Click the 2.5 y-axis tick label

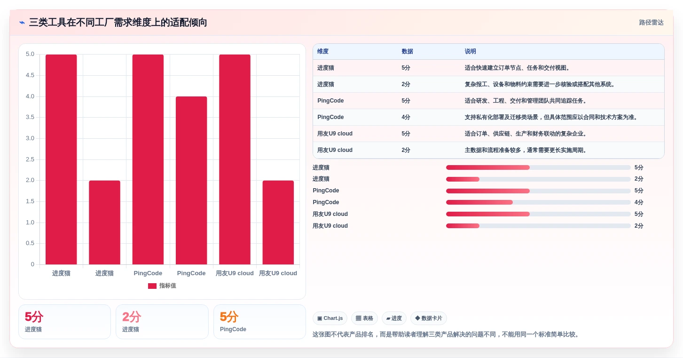point(30,159)
